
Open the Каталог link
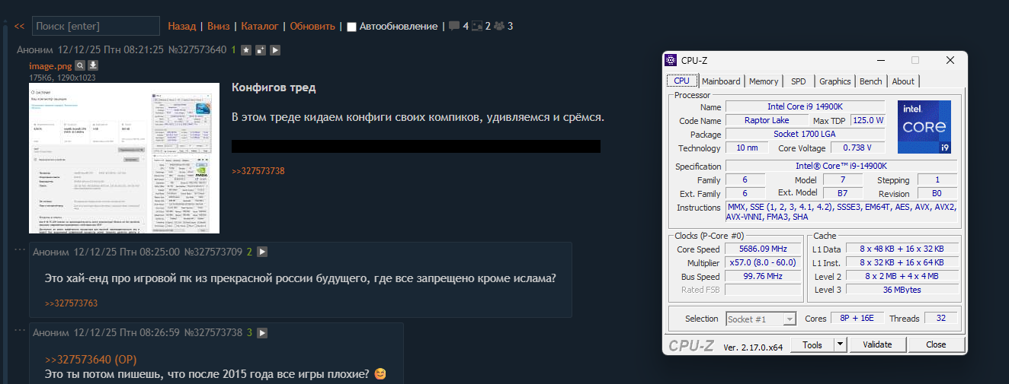pyautogui.click(x=260, y=26)
